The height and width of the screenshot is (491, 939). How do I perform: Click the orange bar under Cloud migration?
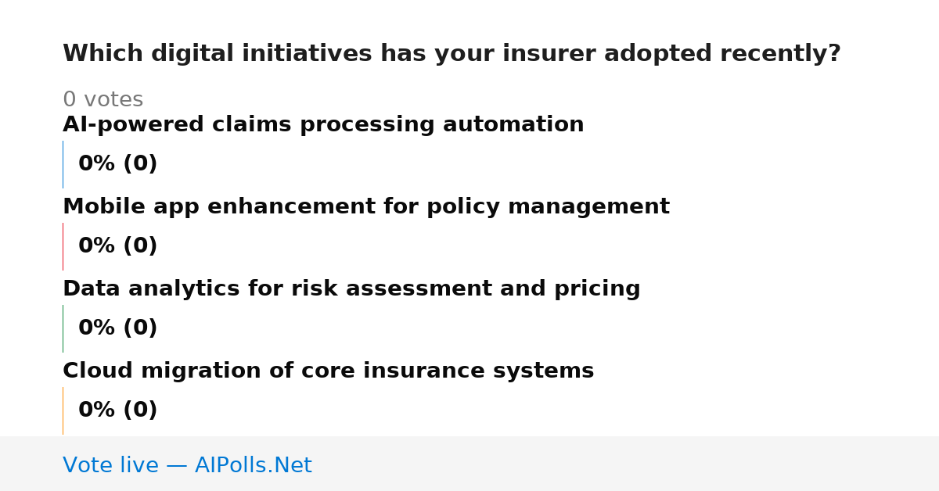[63, 410]
